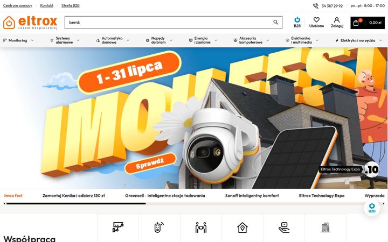388x242 pixels.
Task: Click the 1 - 31 lipca banner badge
Action: click(129, 73)
